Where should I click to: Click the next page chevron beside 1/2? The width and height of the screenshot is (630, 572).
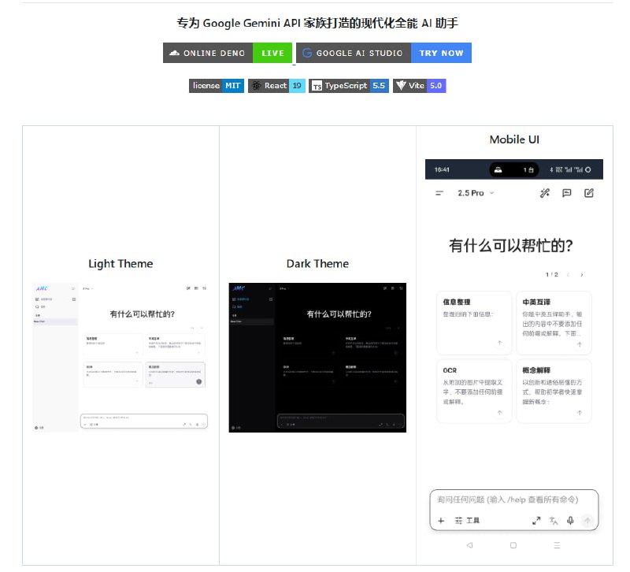click(581, 274)
